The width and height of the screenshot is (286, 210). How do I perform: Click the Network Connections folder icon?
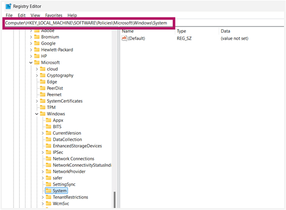click(x=48, y=159)
